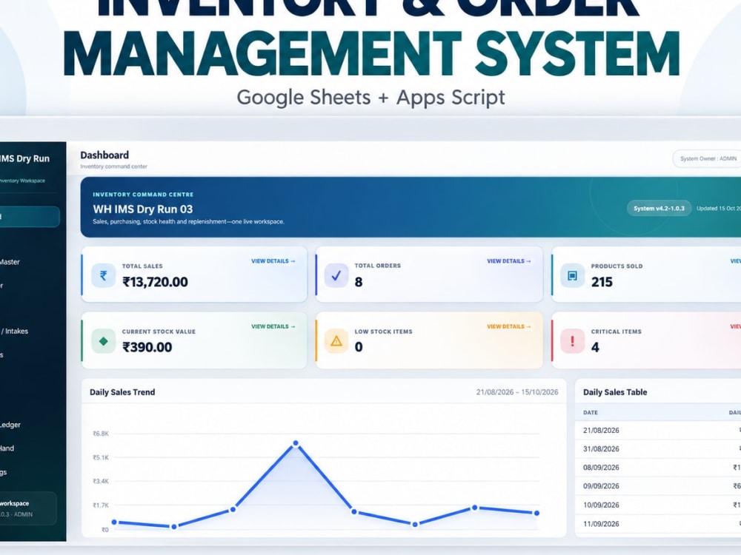Screen dimensions: 741x555
Task: Open View Details on Total Sales card
Action: [x=273, y=261]
